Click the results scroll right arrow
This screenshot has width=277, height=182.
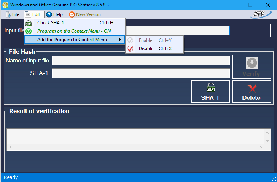(x=261, y=147)
